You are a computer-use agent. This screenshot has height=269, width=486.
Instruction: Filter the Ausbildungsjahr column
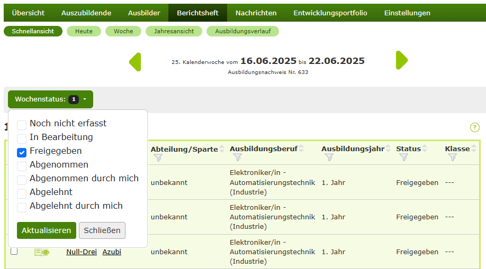click(x=329, y=157)
